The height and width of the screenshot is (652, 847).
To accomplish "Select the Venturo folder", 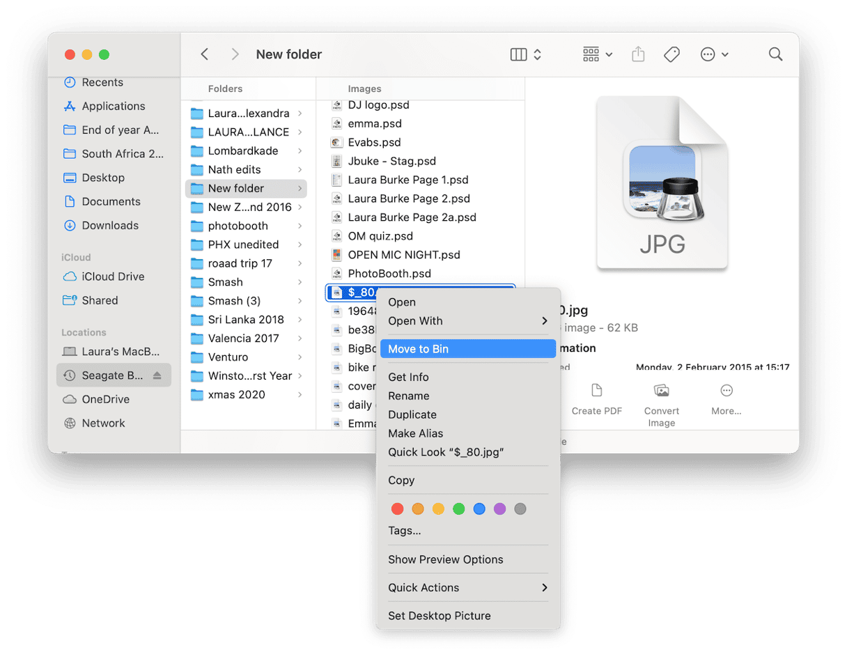I will click(246, 357).
